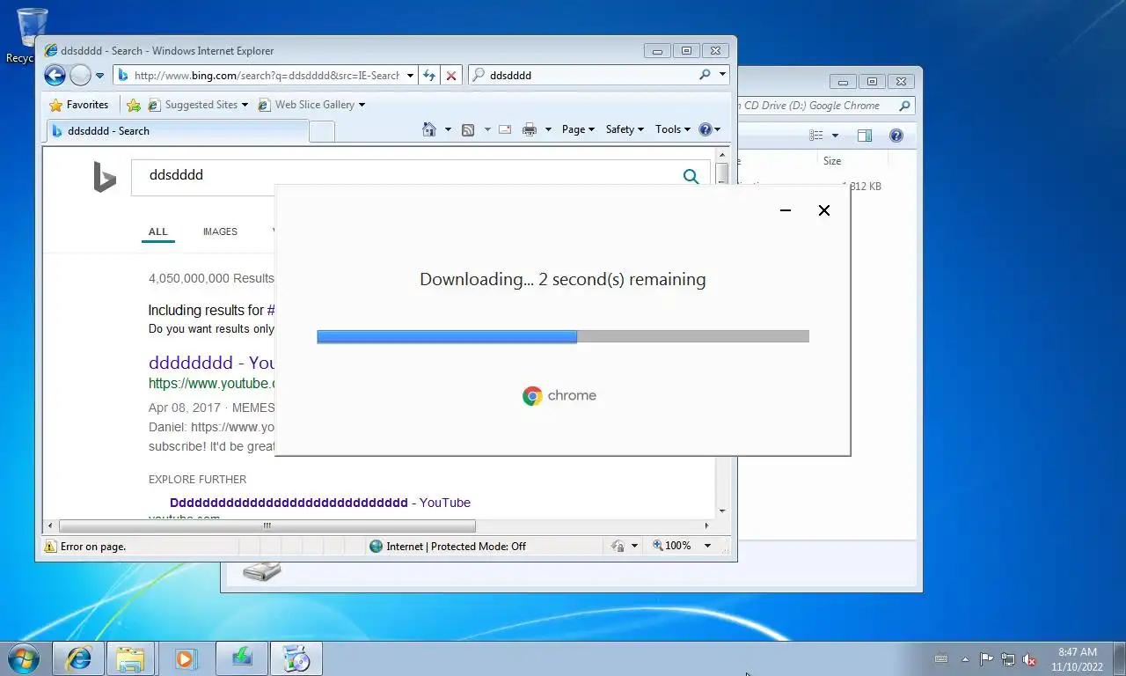
Task: Click the Print icon
Action: 530,129
